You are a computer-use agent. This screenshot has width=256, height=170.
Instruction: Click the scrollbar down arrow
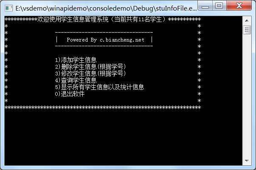pyautogui.click(x=247, y=161)
